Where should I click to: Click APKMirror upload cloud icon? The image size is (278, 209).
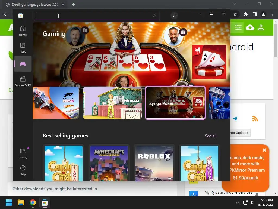tap(250, 27)
